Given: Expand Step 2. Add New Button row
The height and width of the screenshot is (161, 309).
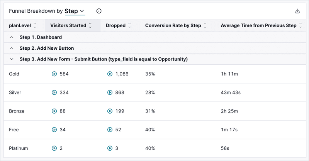Looking at the screenshot, I should [12, 48].
